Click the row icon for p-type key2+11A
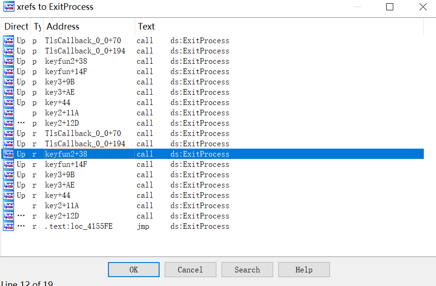The image size is (436, 286). tap(8, 113)
